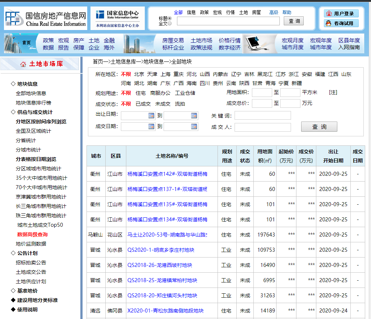Click the 国家信息中心 logo banner

pyautogui.click(x=117, y=18)
